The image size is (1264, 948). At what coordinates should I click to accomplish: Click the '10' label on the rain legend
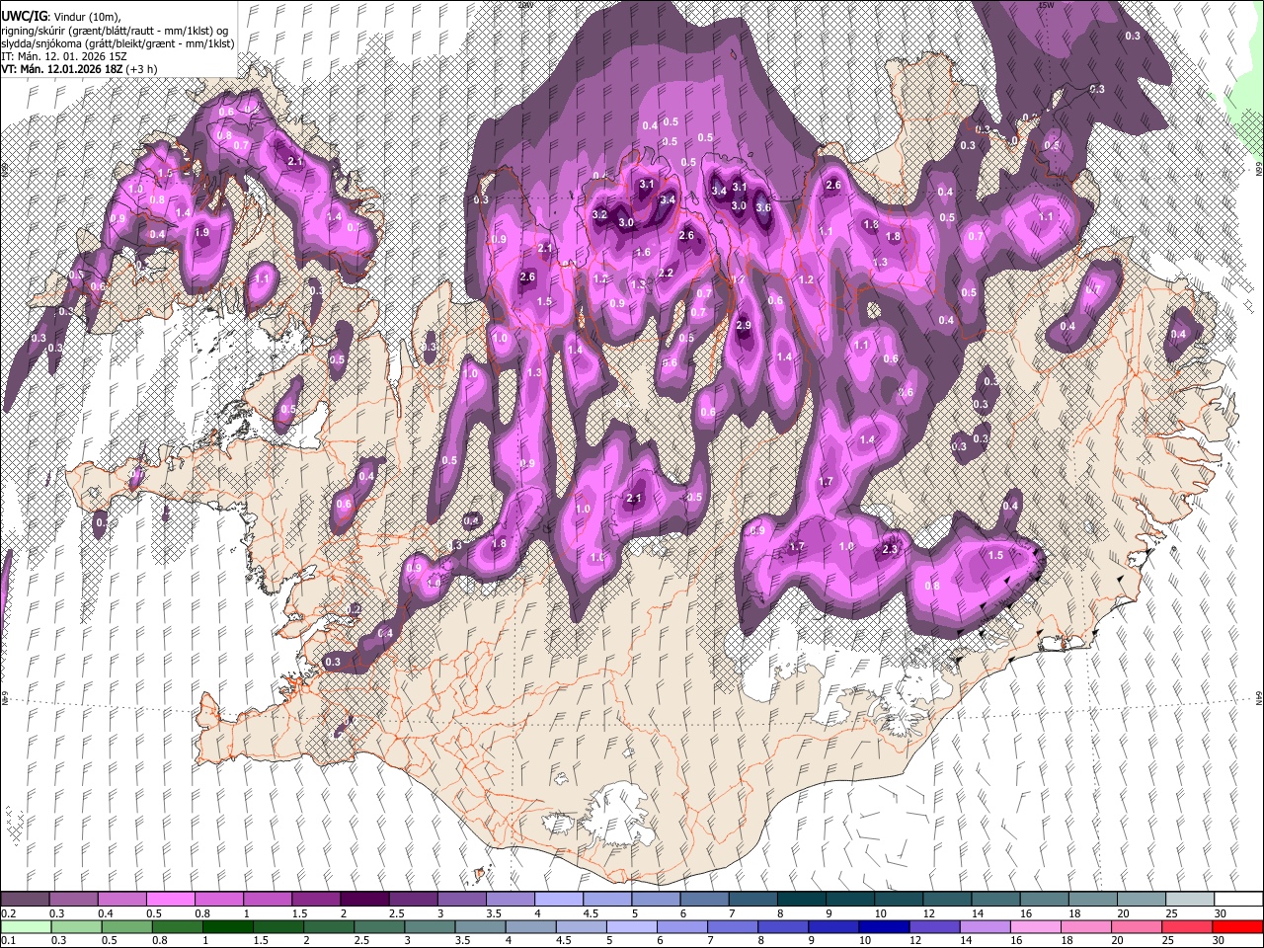[864, 941]
